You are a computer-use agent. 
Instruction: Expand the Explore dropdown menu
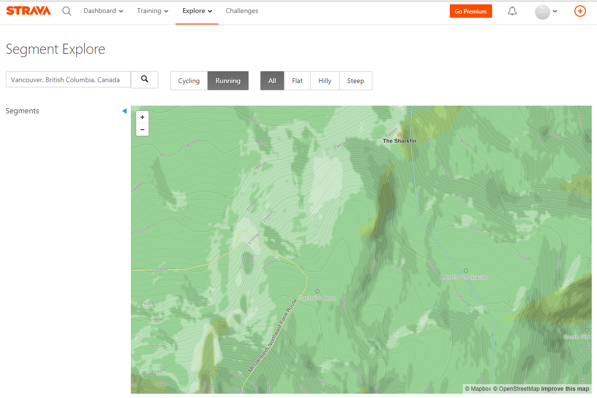[197, 11]
